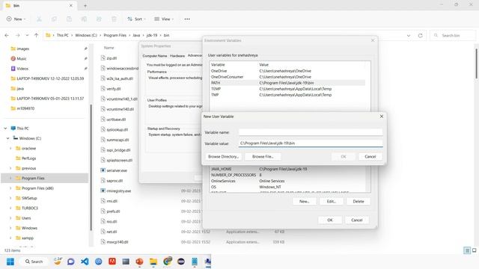Open the See more ellipsis menu
The height and width of the screenshot is (269, 479).
pyautogui.click(x=187, y=19)
